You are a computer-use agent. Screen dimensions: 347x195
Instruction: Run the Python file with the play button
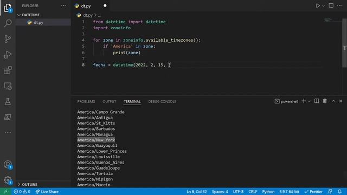click(x=318, y=6)
